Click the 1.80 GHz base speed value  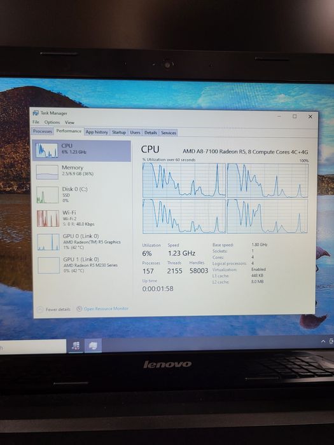tap(260, 244)
